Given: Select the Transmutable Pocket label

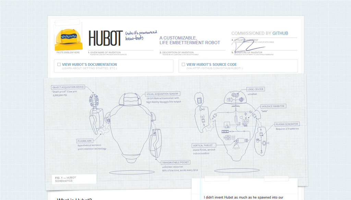Looking at the screenshot, I should point(175,162).
